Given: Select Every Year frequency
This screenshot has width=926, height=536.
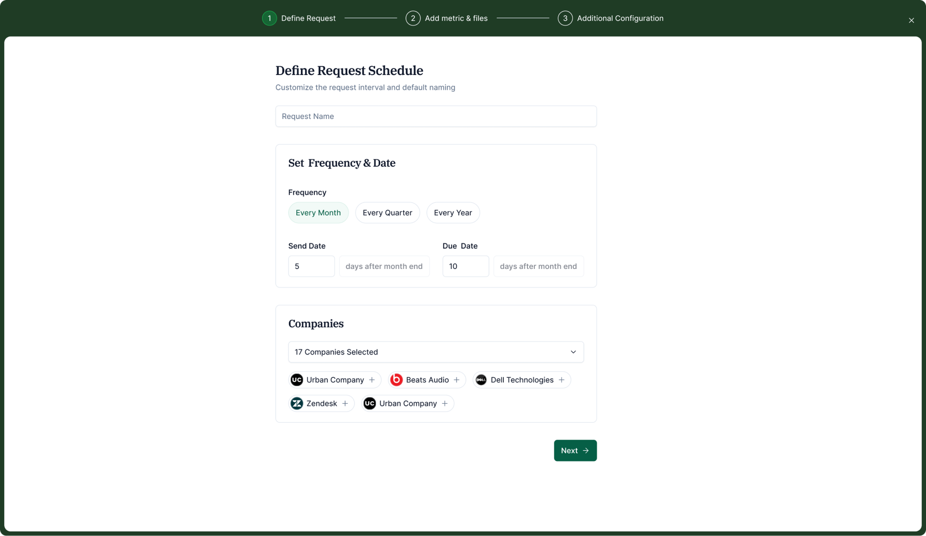Looking at the screenshot, I should (453, 212).
